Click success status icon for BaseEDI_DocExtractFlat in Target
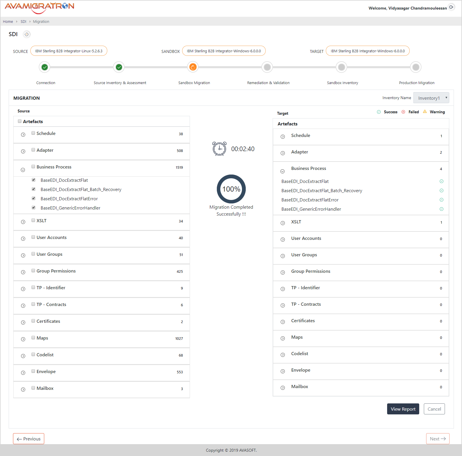462x456 pixels. point(441,181)
